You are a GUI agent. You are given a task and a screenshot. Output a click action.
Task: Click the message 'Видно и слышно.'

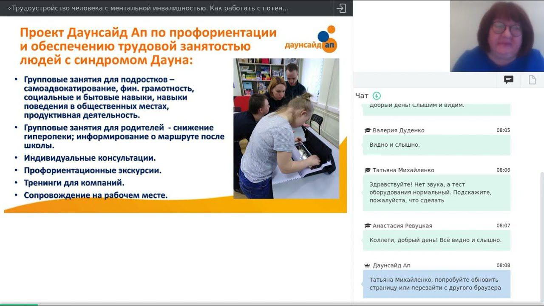pos(436,145)
